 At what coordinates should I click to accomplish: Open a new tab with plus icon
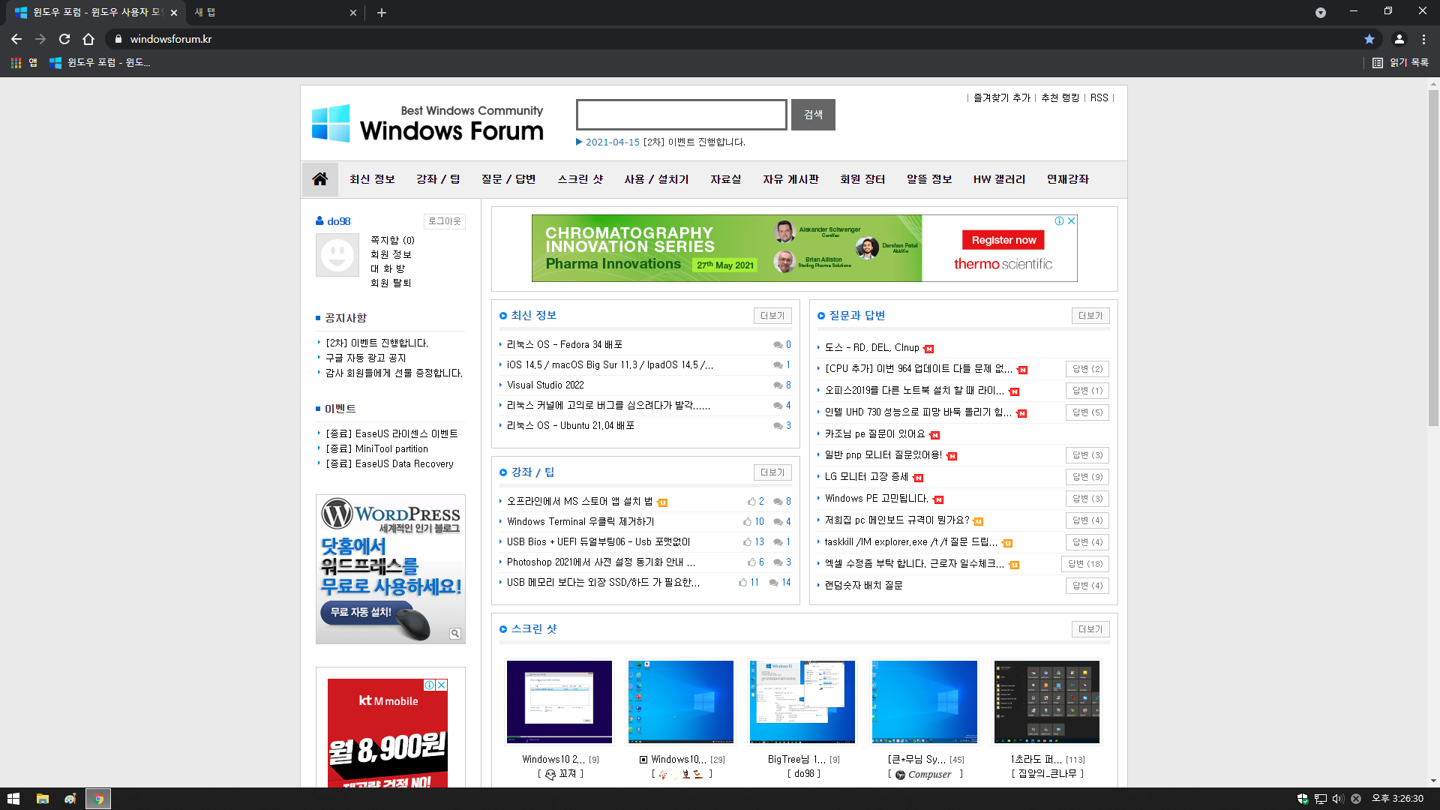[382, 13]
